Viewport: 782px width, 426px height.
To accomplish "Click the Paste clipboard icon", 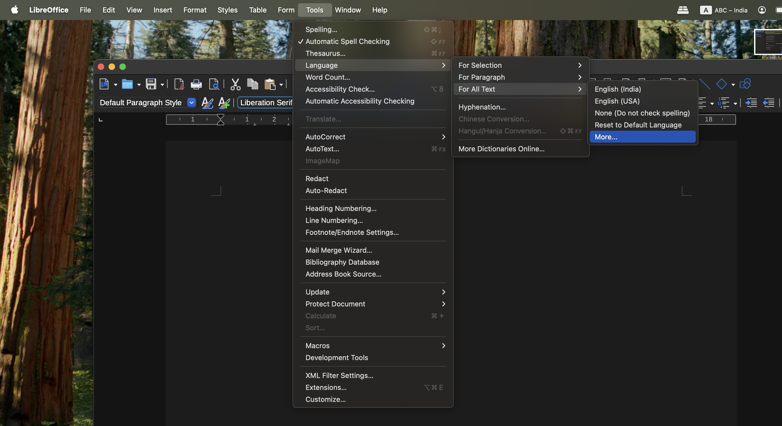I will pos(269,84).
